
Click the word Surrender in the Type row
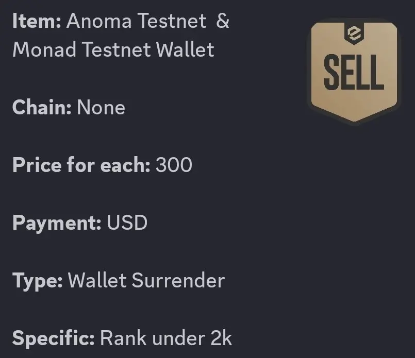[x=178, y=280]
